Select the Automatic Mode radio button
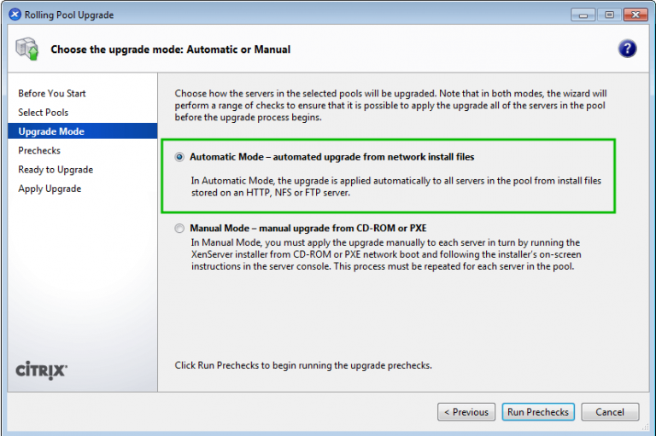 [x=179, y=157]
